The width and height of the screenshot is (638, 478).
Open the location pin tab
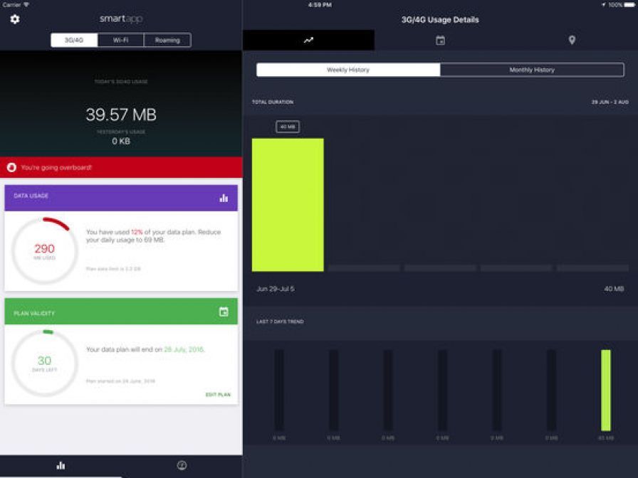click(x=572, y=41)
